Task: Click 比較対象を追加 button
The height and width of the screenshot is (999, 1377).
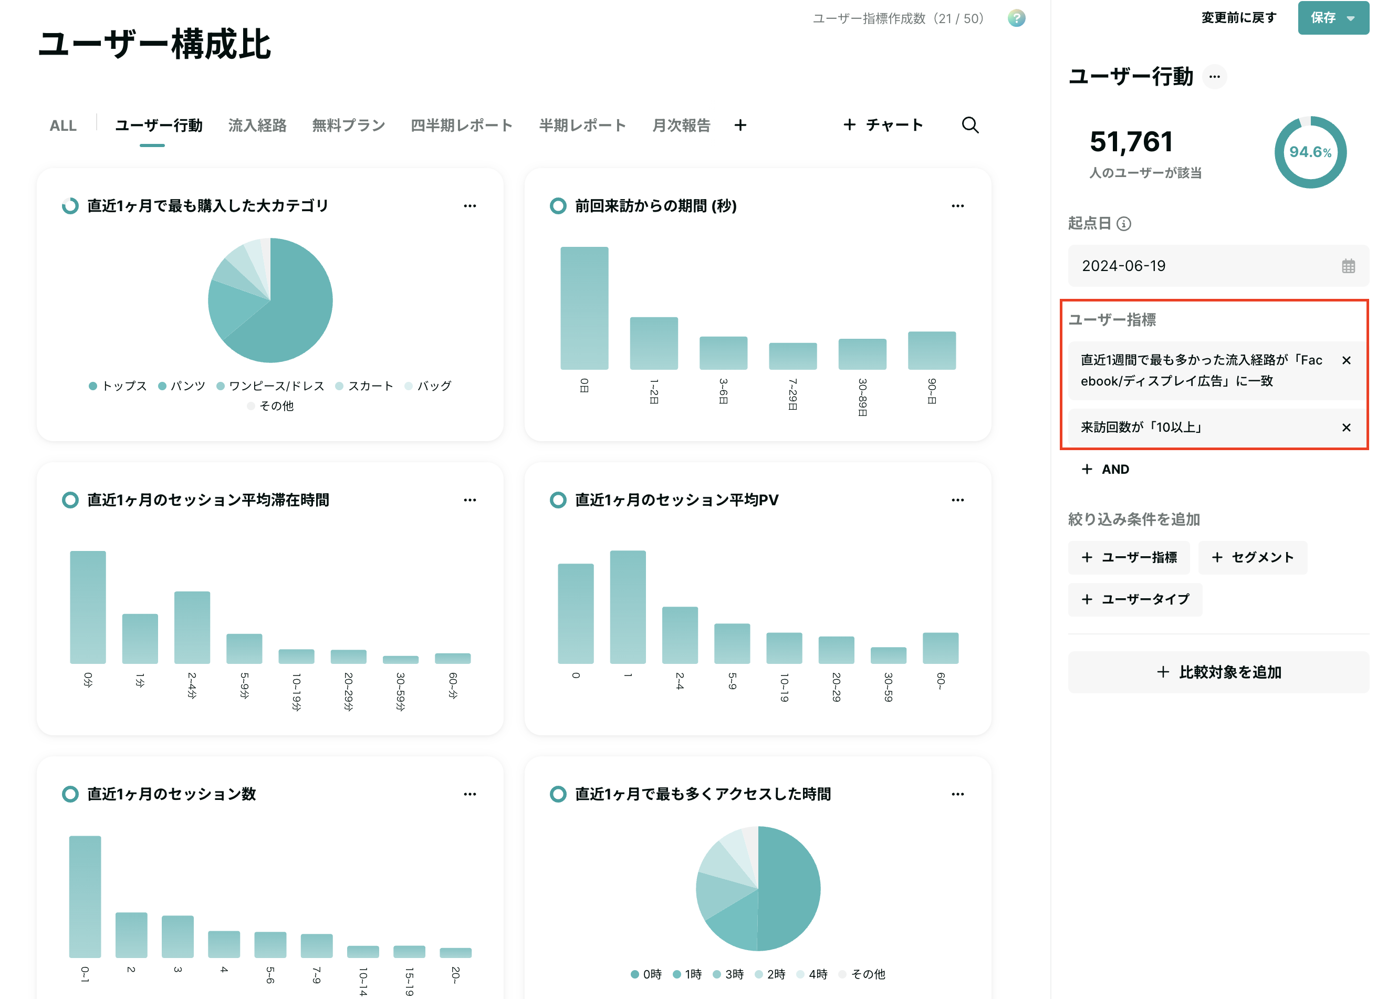Action: [x=1218, y=672]
